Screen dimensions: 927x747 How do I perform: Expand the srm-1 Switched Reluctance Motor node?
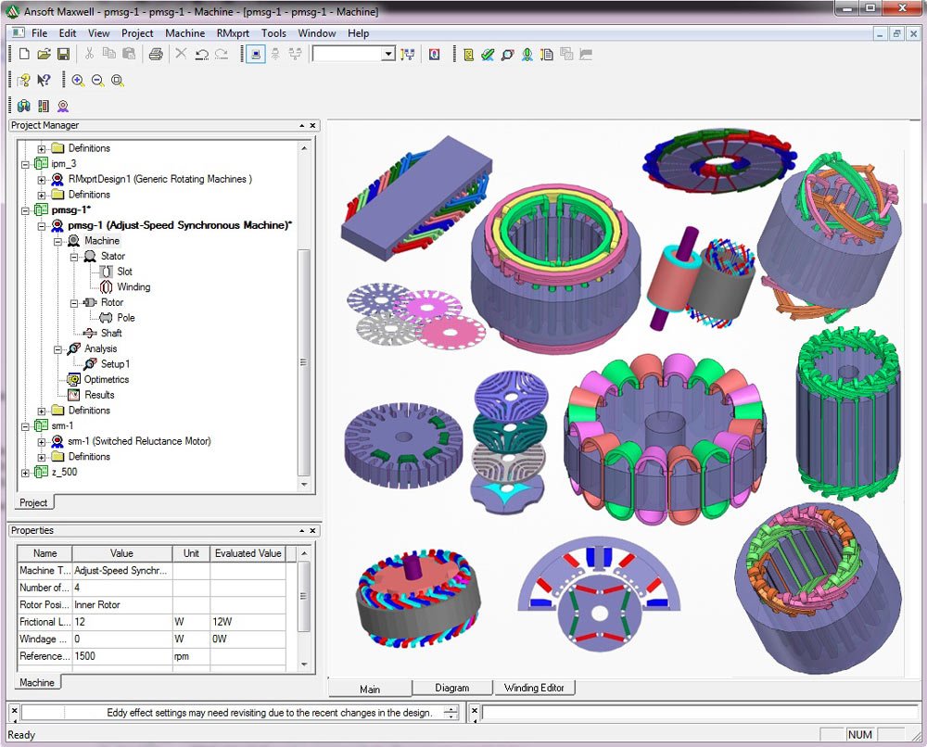(x=42, y=442)
